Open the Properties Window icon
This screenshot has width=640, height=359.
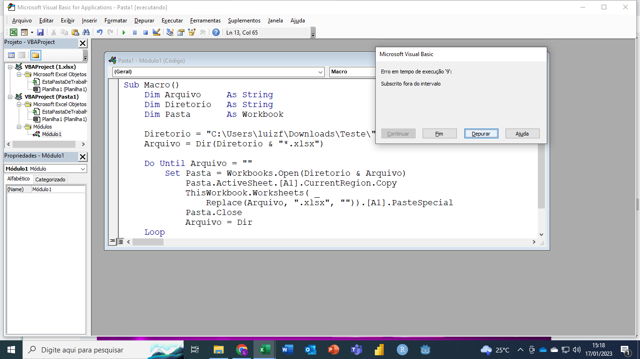[181, 32]
